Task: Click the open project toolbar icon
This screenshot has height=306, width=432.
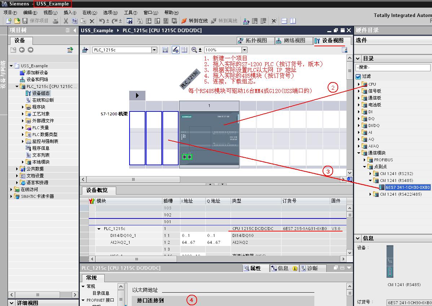Action: 17,21
